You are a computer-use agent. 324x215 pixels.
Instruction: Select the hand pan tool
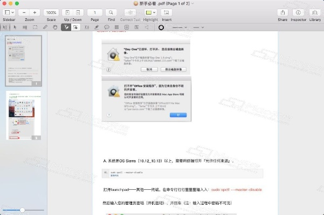pyautogui.click(x=55, y=27)
